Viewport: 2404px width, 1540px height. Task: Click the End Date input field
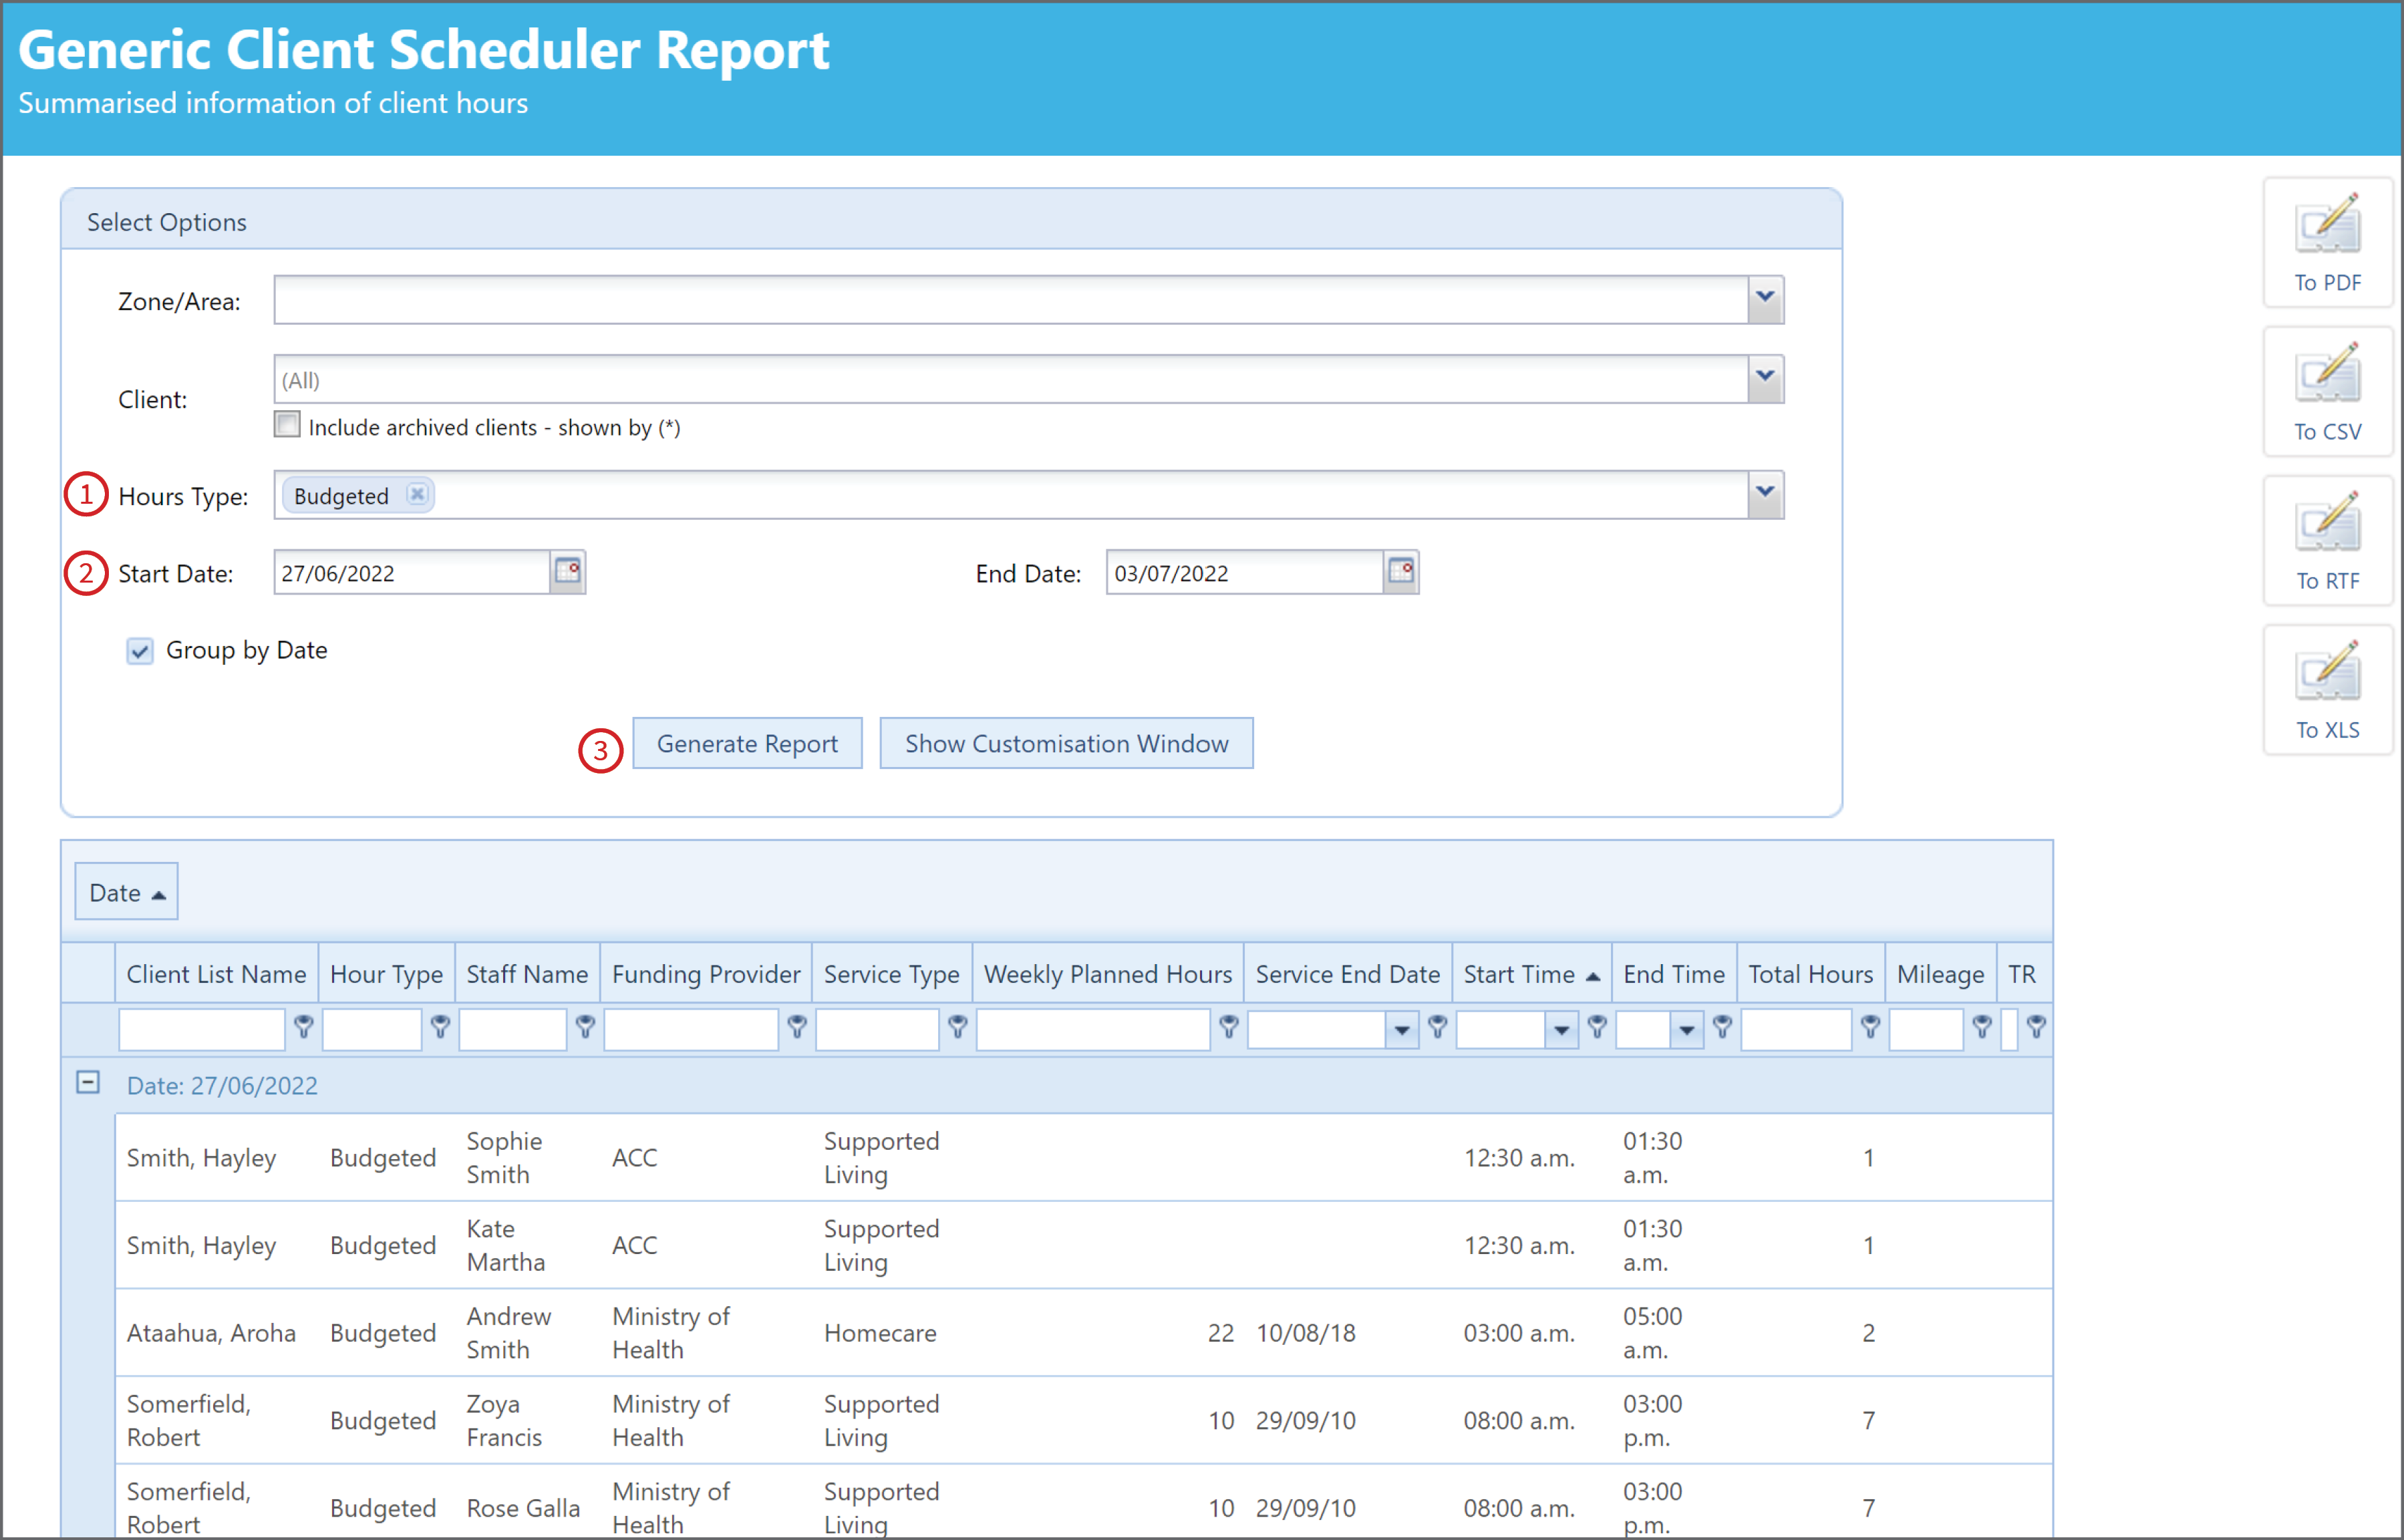tap(1245, 573)
